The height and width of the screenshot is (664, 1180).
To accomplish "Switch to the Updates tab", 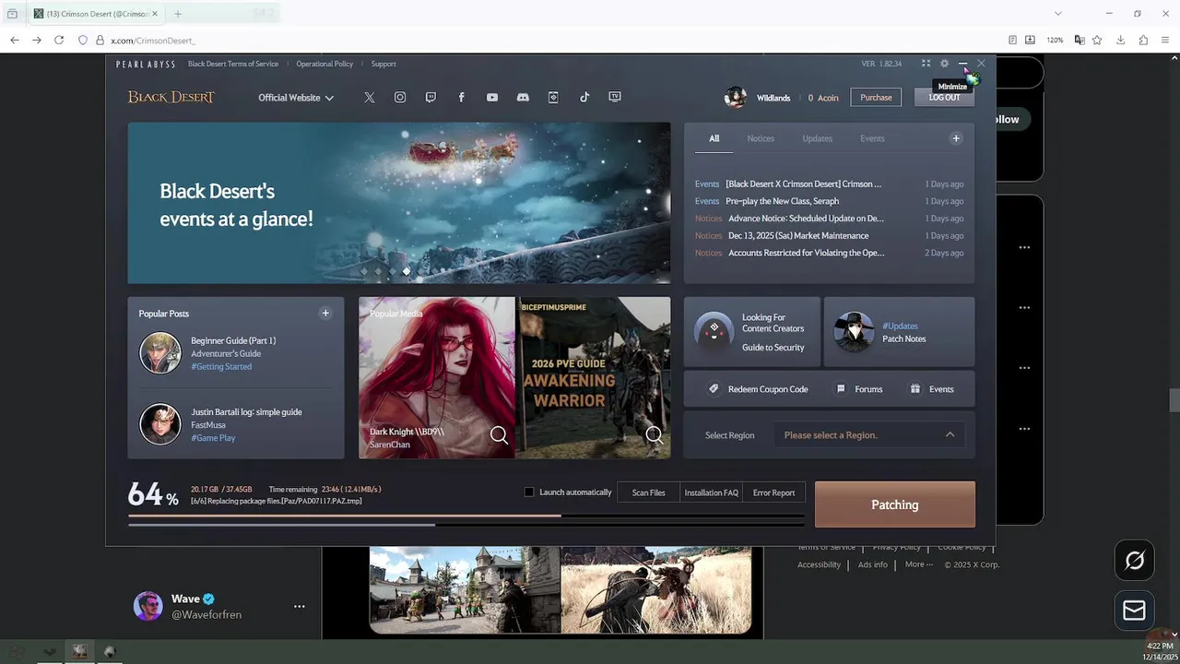I will [x=817, y=138].
